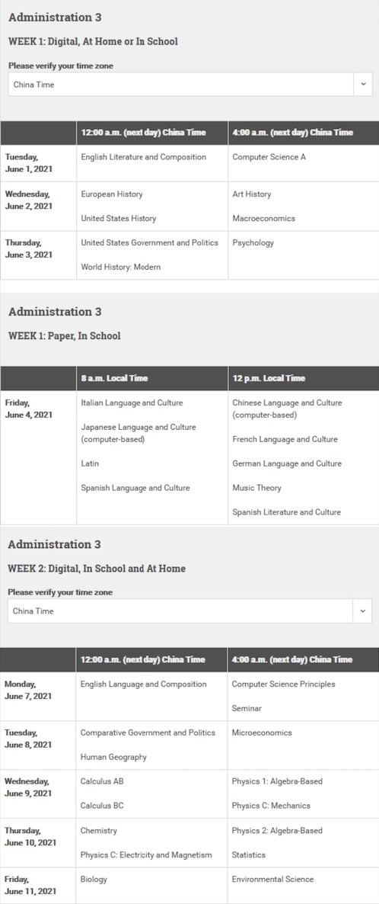
Task: Select the Environmental Science exam entry
Action: point(272,879)
